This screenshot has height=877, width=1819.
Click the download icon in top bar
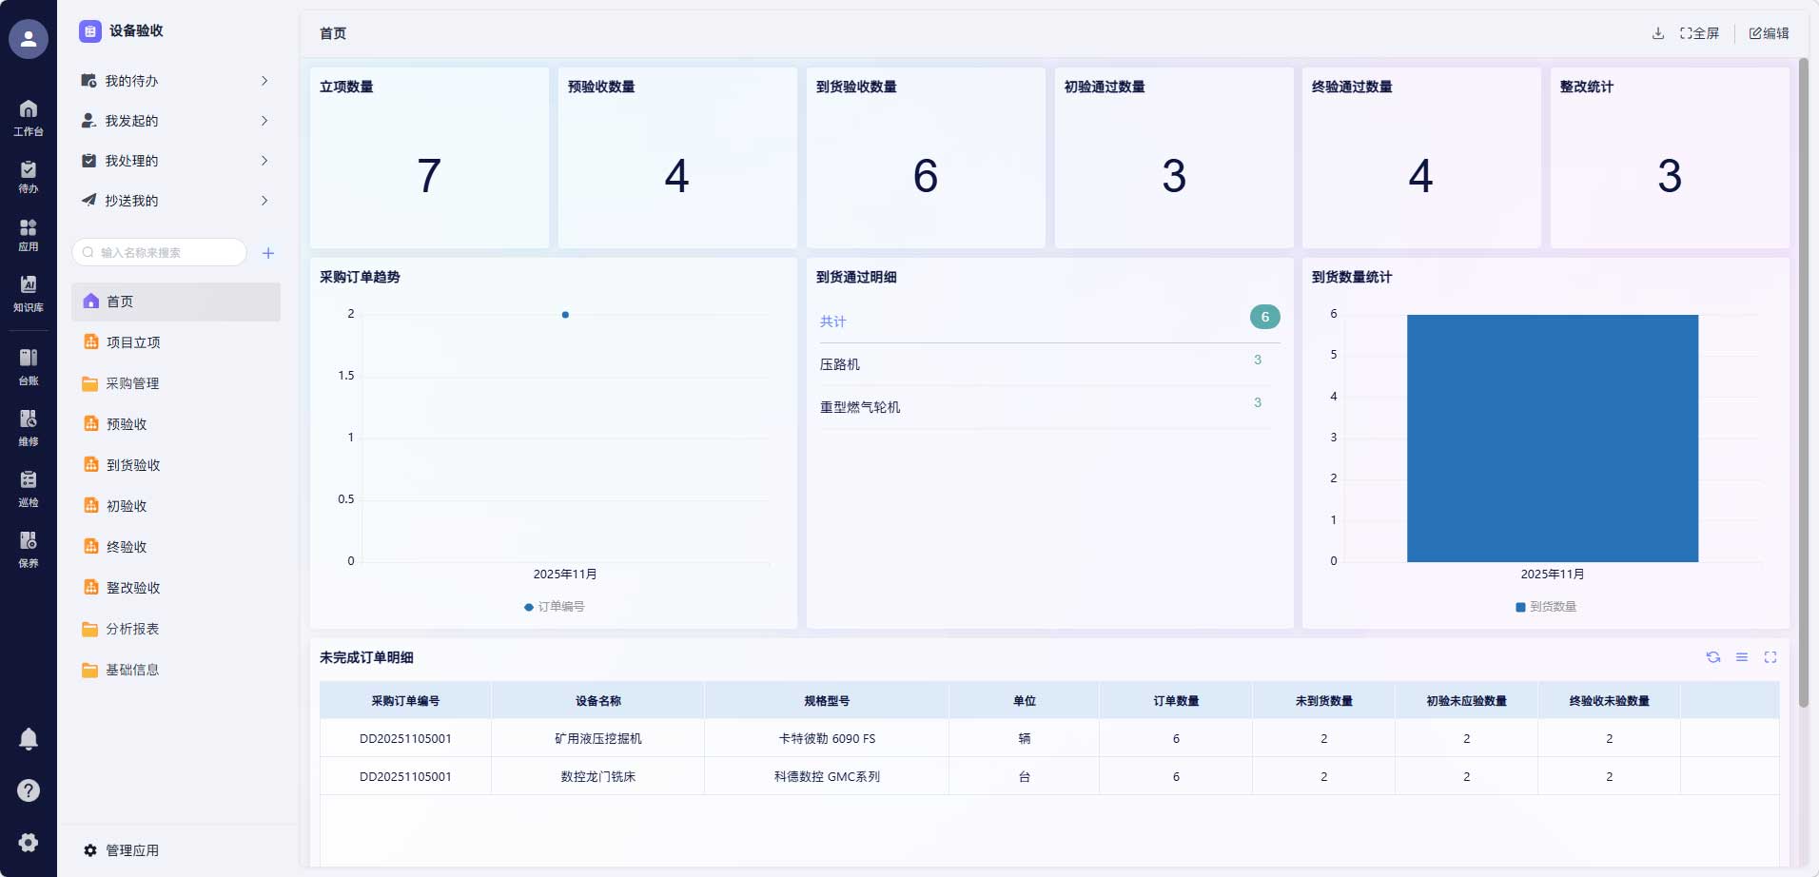[1658, 33]
